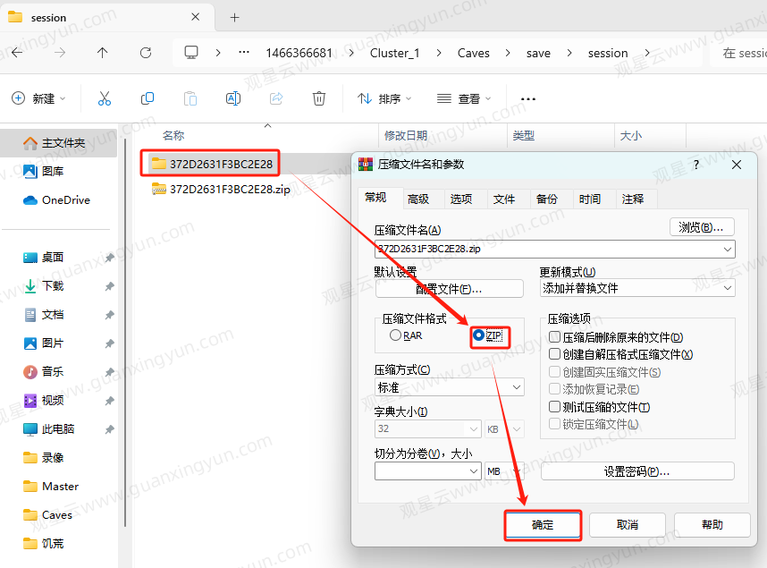
Task: Check the create self-extracting archive box
Action: 555,354
